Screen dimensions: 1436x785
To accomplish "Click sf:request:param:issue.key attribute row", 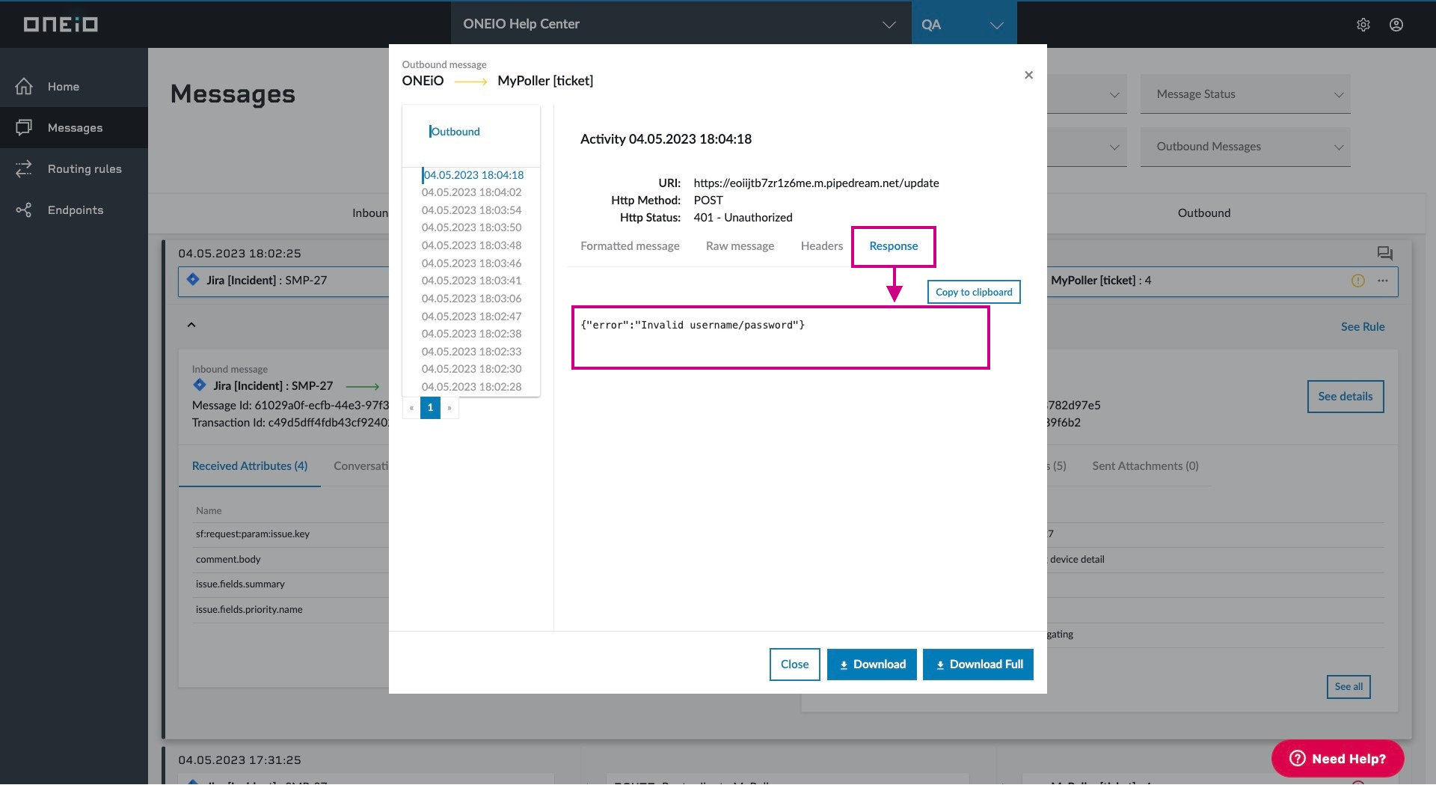I will (x=292, y=534).
